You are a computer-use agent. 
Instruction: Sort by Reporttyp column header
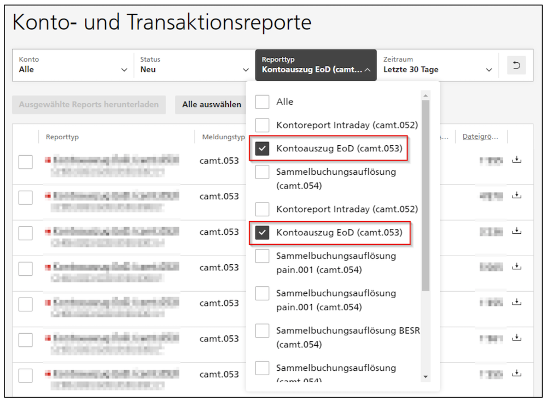point(62,137)
